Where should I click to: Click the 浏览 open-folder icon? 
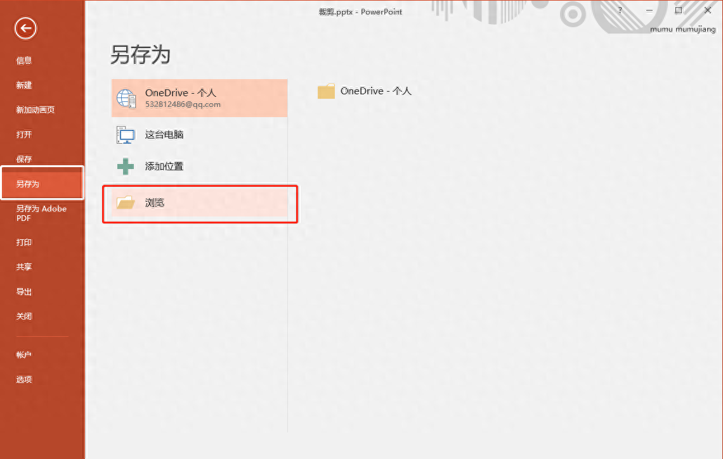126,203
